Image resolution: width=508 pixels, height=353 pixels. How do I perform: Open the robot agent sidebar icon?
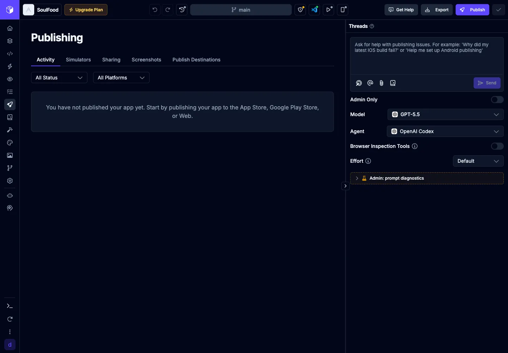pos(10,196)
